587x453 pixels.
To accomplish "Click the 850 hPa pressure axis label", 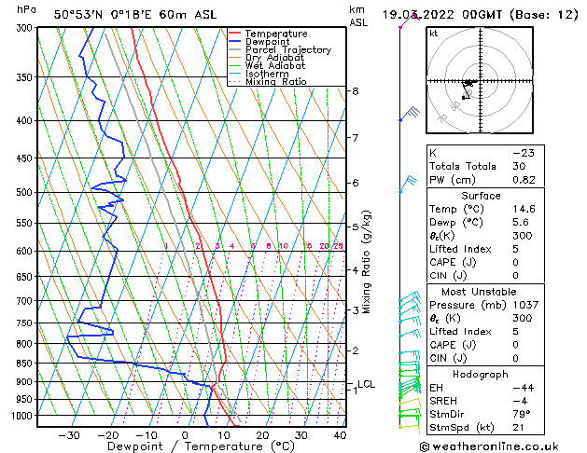I will point(26,363).
